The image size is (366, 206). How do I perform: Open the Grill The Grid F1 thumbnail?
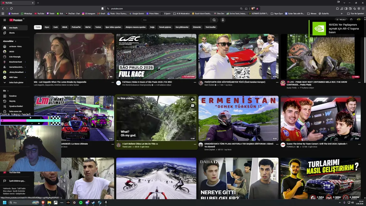(x=321, y=118)
